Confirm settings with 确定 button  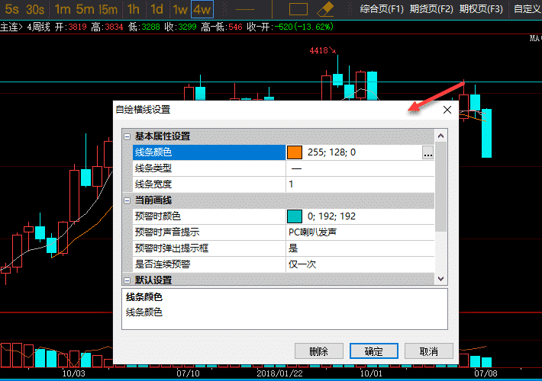373,351
